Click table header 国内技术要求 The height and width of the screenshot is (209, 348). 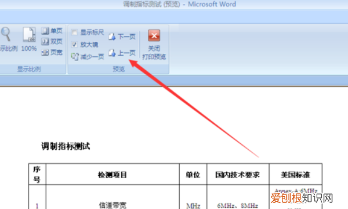click(238, 175)
